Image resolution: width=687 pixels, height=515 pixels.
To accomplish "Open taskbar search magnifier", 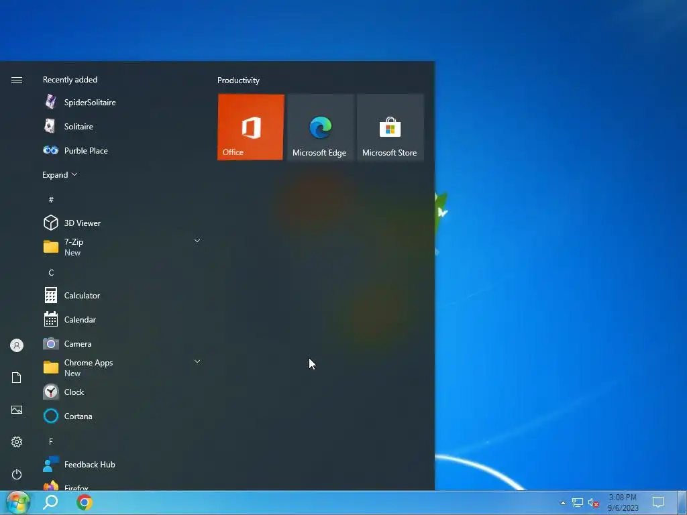I will [50, 502].
